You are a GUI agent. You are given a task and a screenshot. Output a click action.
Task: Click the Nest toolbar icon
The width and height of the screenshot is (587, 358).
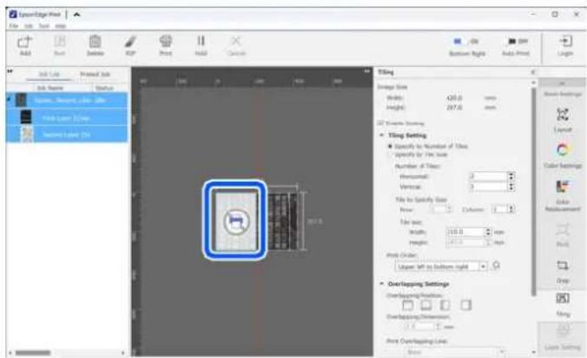(x=60, y=41)
